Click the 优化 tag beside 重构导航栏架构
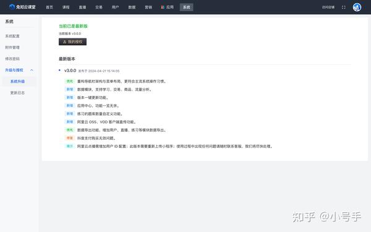This screenshot has width=371, height=232. click(x=70, y=81)
